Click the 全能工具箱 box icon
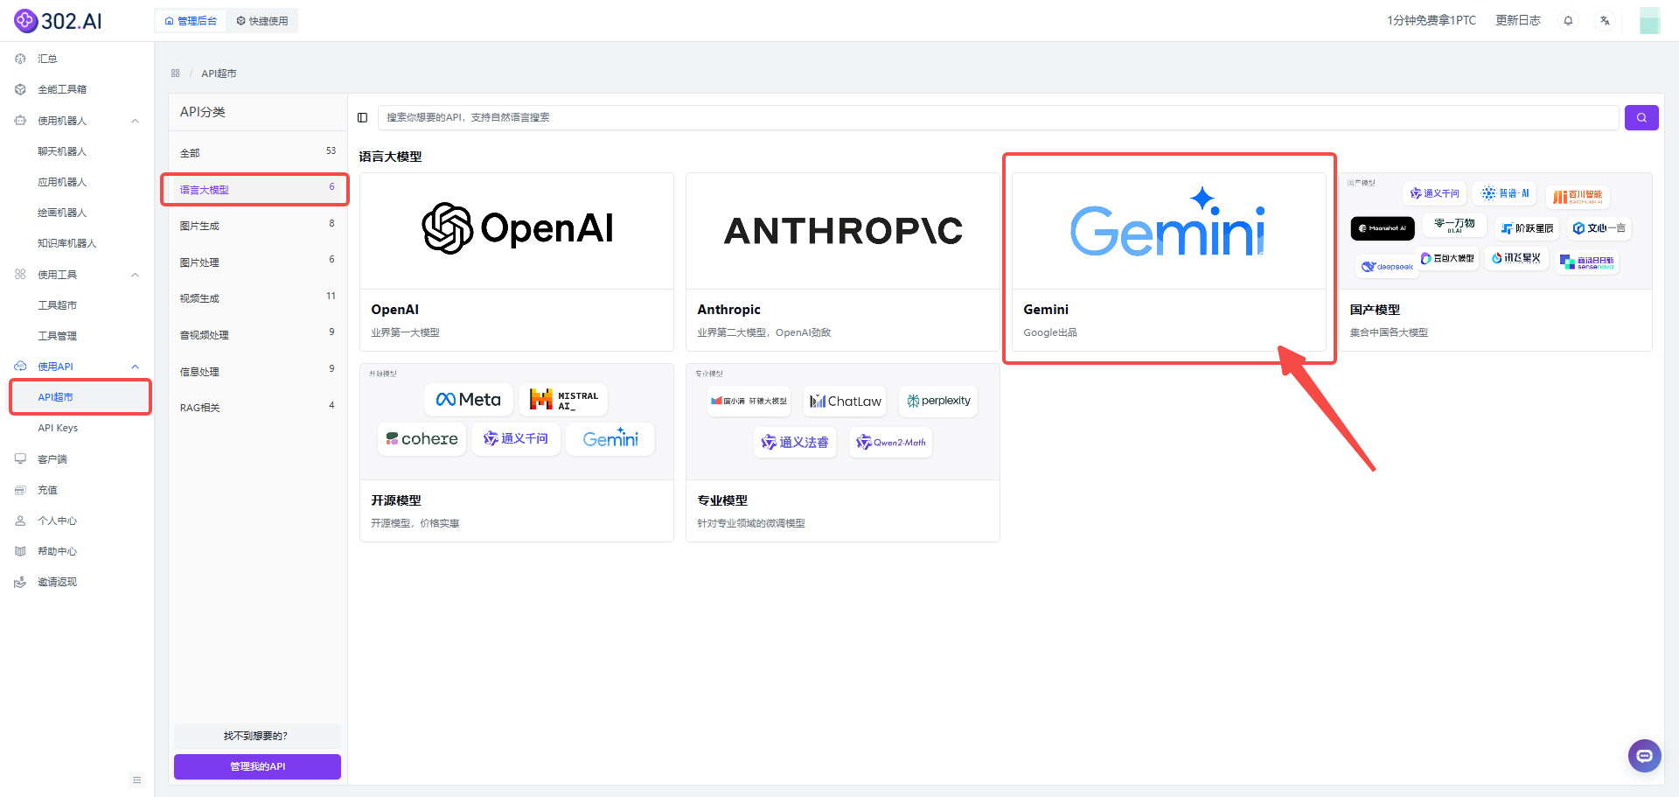This screenshot has height=797, width=1679. [x=20, y=89]
